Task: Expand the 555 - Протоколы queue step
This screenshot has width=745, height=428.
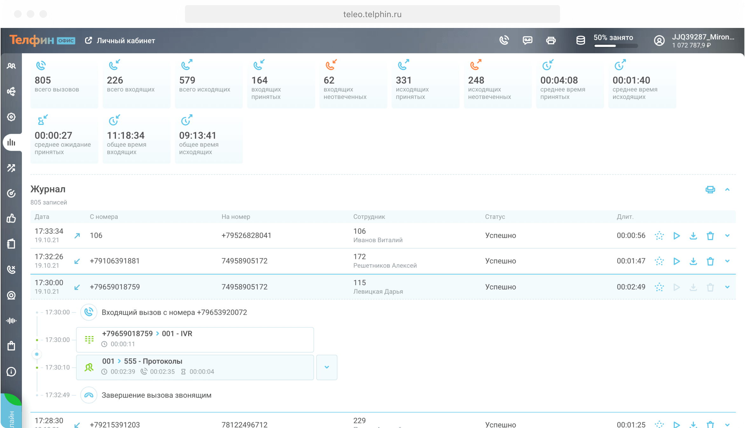Action: [x=327, y=367]
